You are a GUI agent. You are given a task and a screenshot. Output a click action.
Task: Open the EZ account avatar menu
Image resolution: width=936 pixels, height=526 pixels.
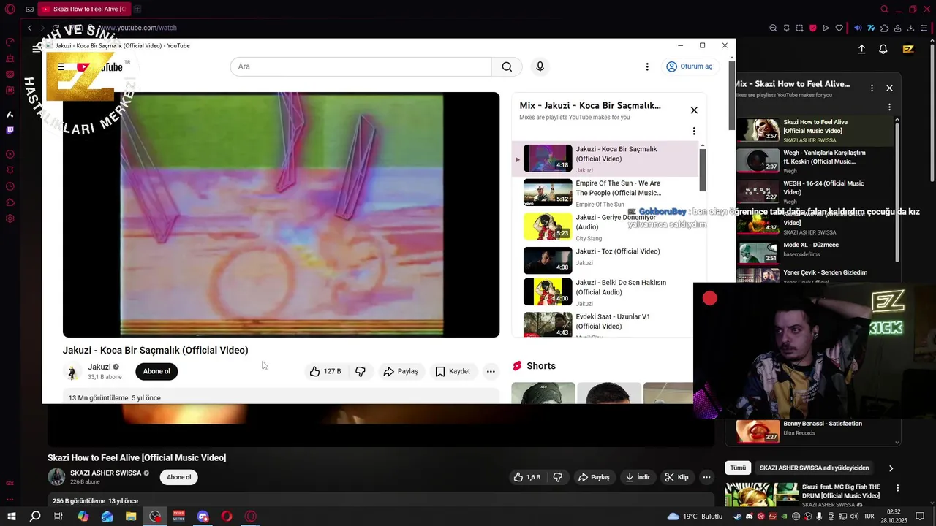tap(908, 49)
